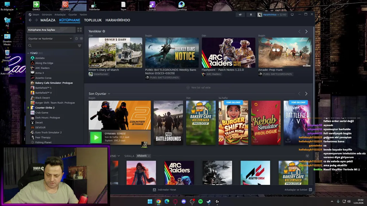Open the Alfabetik sort dropdown

[x=143, y=156]
